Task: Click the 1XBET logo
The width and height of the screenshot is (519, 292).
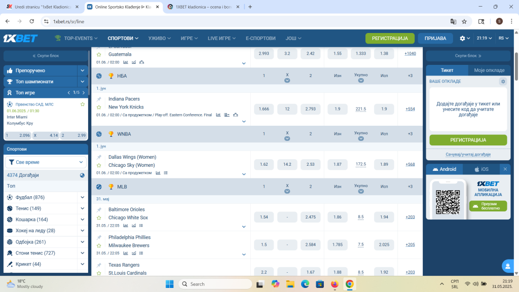Action: tap(20, 39)
